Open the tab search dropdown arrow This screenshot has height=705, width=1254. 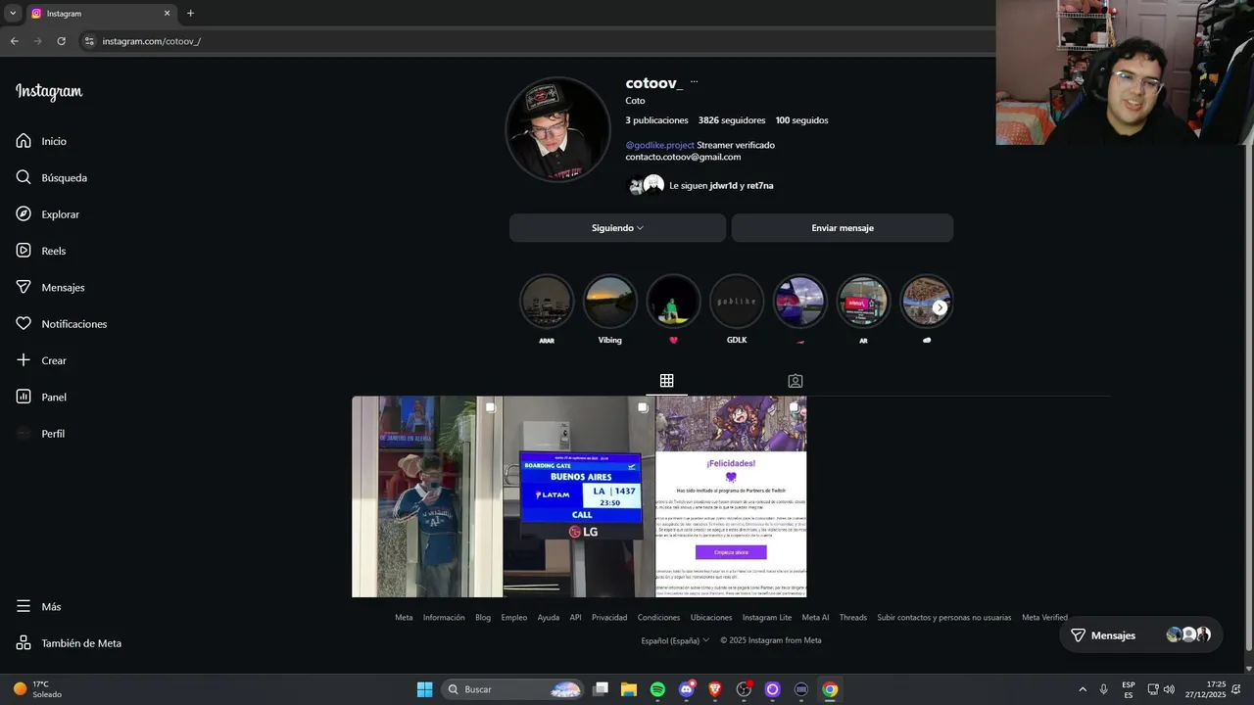coord(13,14)
